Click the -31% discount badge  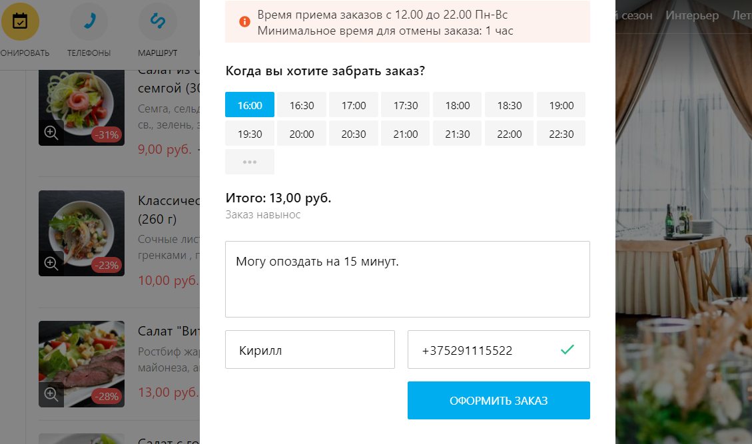tap(107, 135)
